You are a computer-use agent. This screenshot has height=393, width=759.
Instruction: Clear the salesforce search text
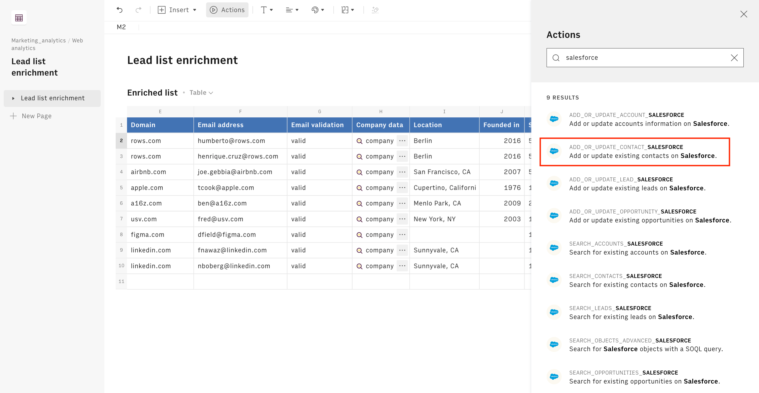pyautogui.click(x=734, y=58)
